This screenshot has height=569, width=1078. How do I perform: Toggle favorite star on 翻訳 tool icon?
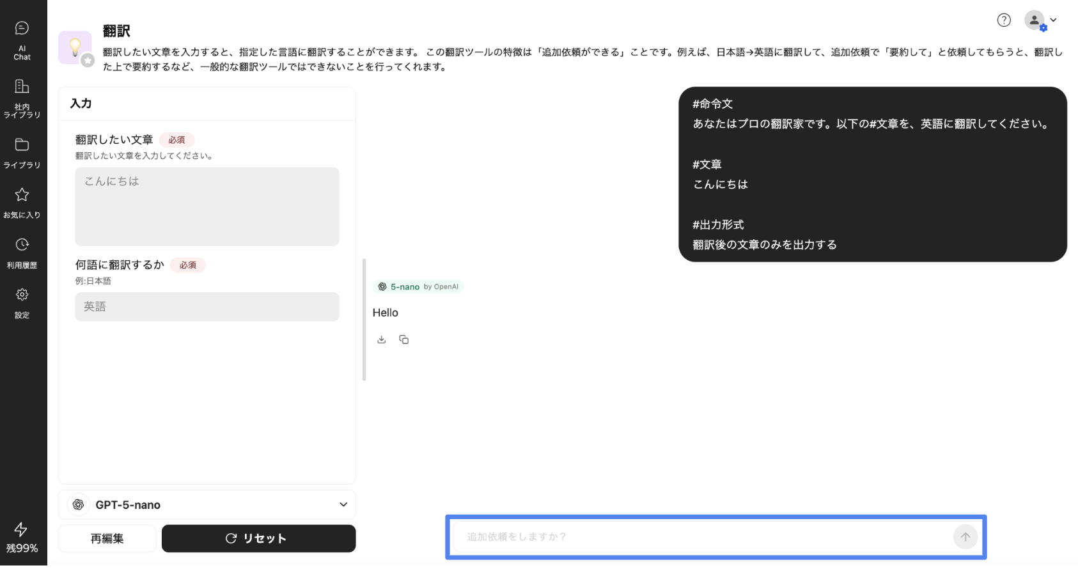[88, 61]
